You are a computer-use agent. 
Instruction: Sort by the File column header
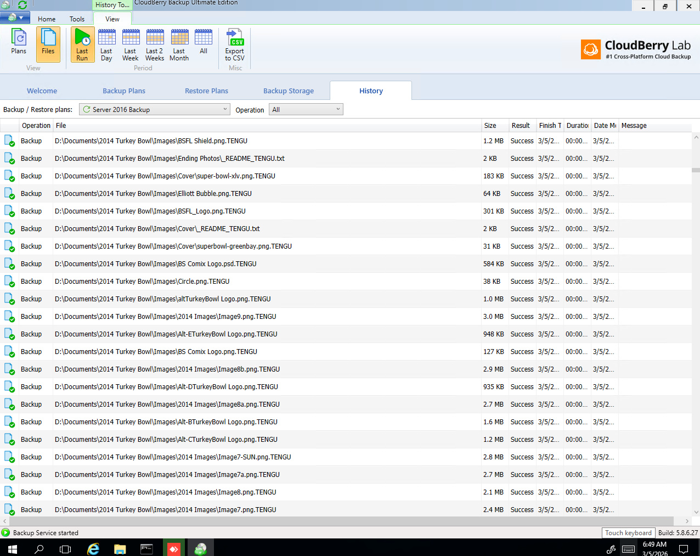tap(267, 126)
